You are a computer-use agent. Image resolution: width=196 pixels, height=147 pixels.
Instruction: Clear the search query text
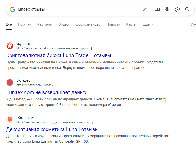coord(145,9)
